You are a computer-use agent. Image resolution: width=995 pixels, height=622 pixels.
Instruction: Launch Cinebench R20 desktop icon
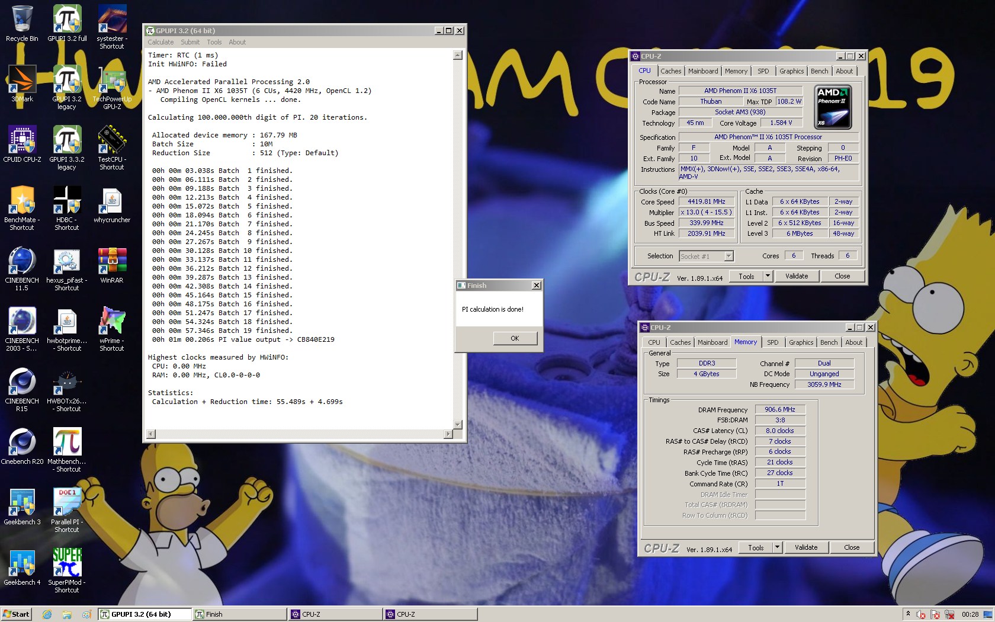pos(22,447)
